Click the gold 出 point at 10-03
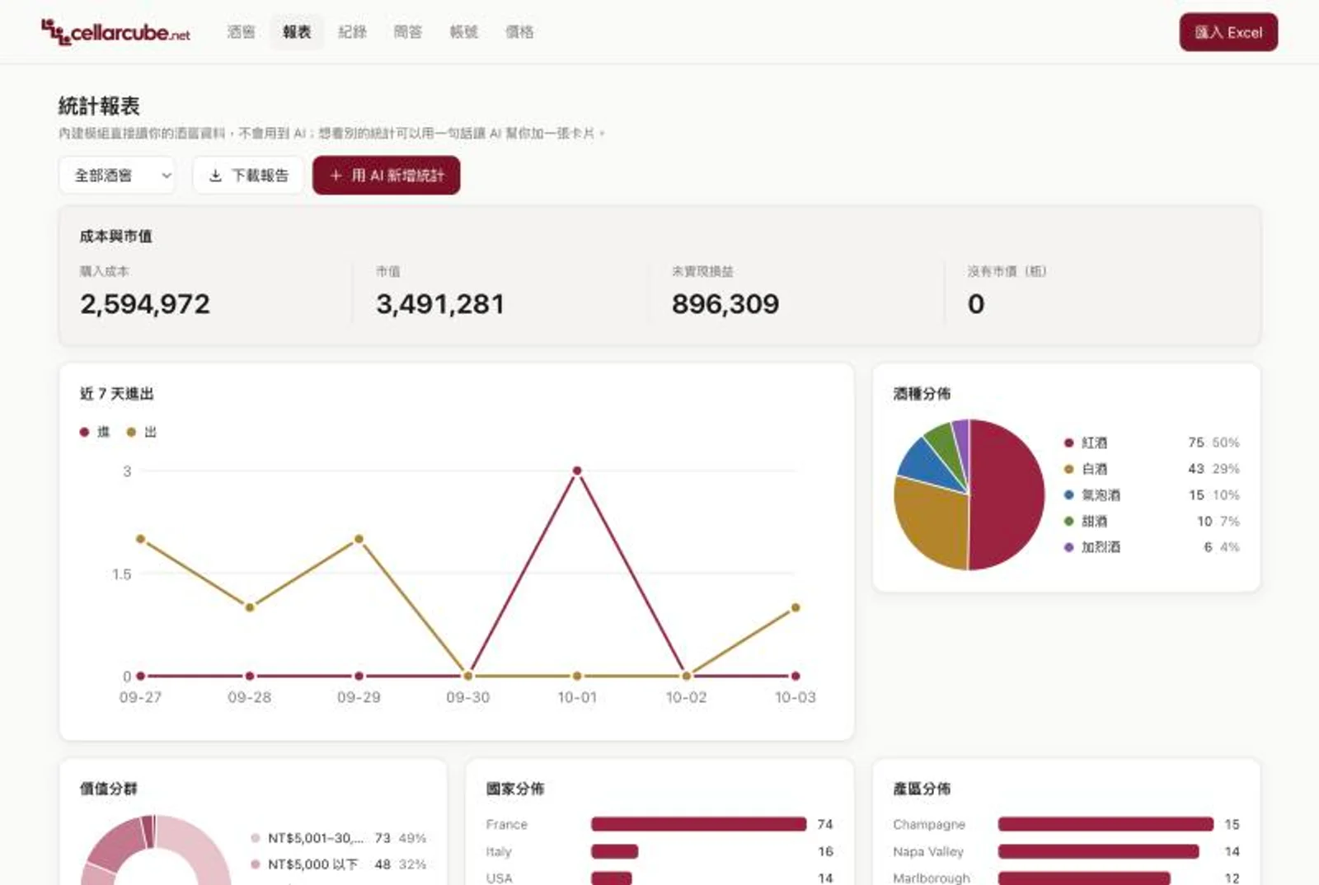The width and height of the screenshot is (1319, 885). click(x=796, y=607)
